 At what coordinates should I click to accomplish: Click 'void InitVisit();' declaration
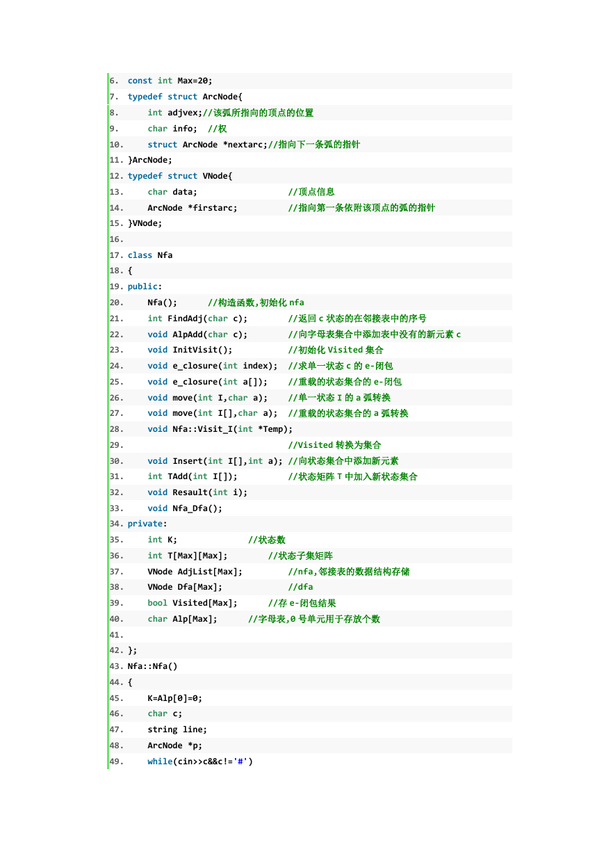click(190, 350)
